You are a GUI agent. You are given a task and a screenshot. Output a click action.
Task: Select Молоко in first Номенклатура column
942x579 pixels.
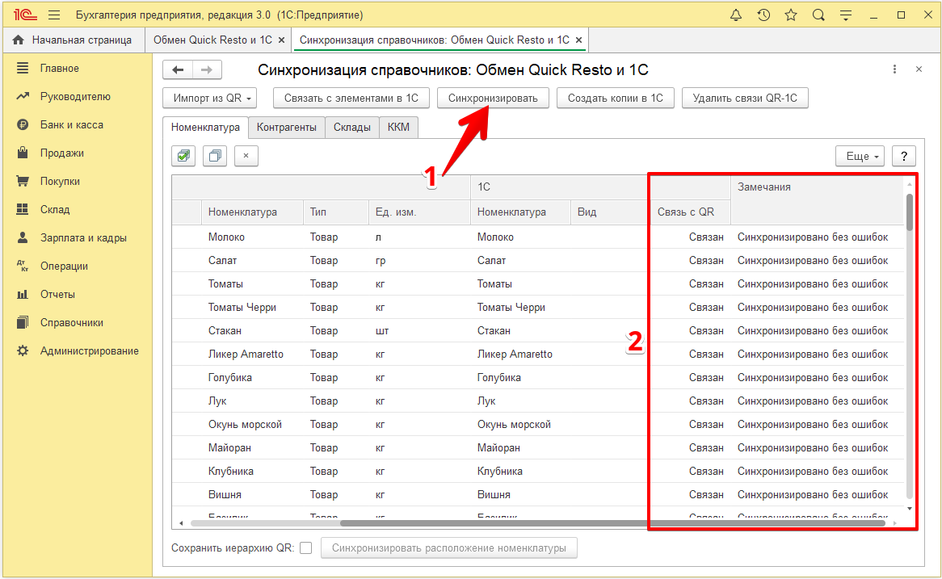point(226,237)
